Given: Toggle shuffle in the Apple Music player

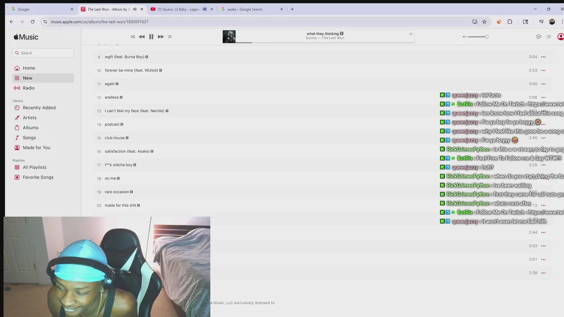Looking at the screenshot, I should (133, 37).
